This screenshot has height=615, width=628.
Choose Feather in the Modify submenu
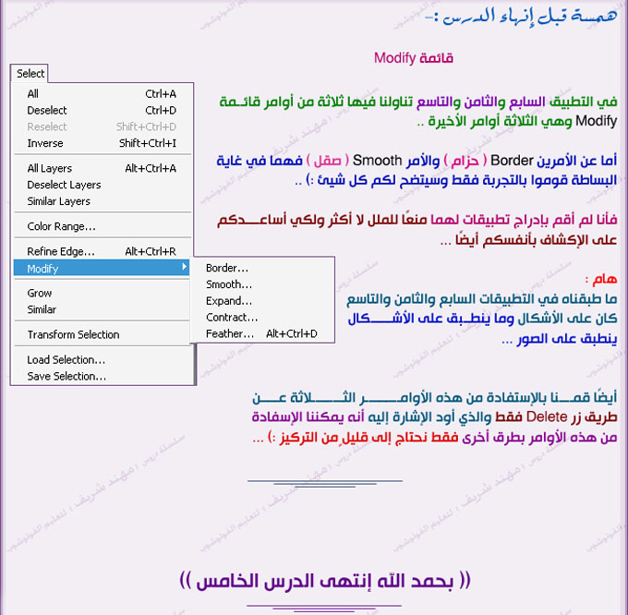(x=262, y=333)
